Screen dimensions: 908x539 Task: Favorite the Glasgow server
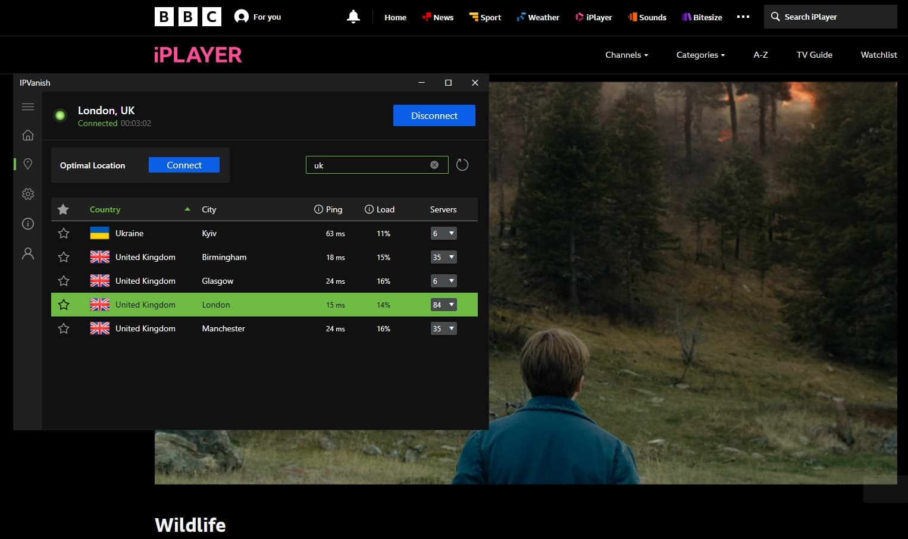pos(64,281)
